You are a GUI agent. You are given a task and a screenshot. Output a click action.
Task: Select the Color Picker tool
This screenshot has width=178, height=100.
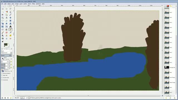click(10, 15)
